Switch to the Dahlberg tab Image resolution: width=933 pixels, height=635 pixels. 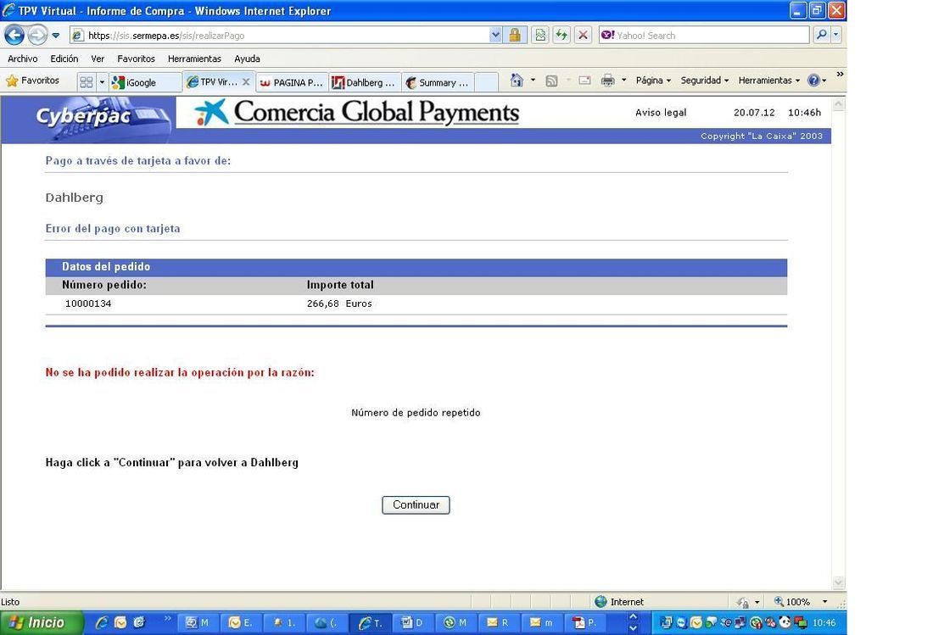pos(365,82)
